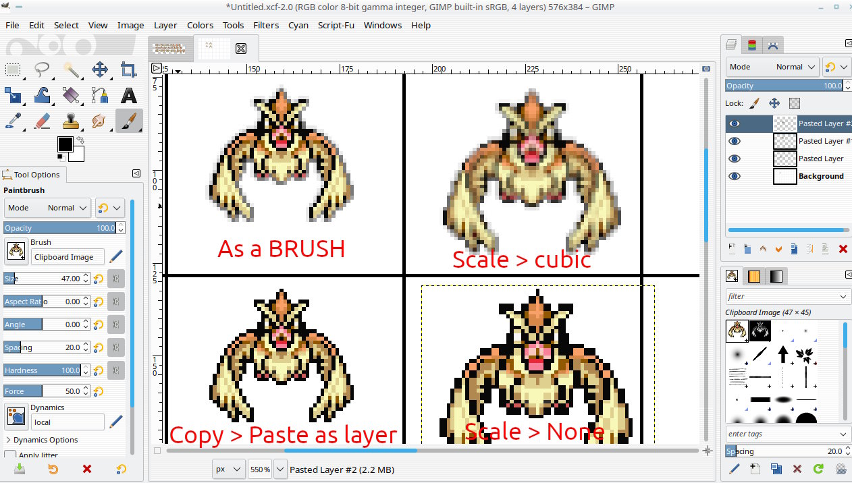The width and height of the screenshot is (852, 483).
Task: Toggle link for Spacing to brush native
Action: pos(116,347)
